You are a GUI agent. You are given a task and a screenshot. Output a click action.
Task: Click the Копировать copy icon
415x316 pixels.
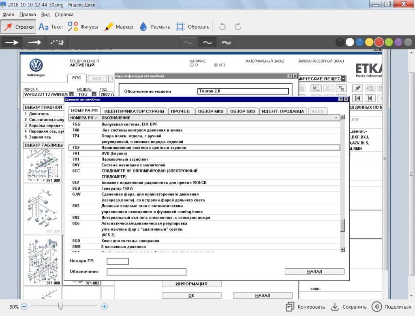(x=290, y=307)
